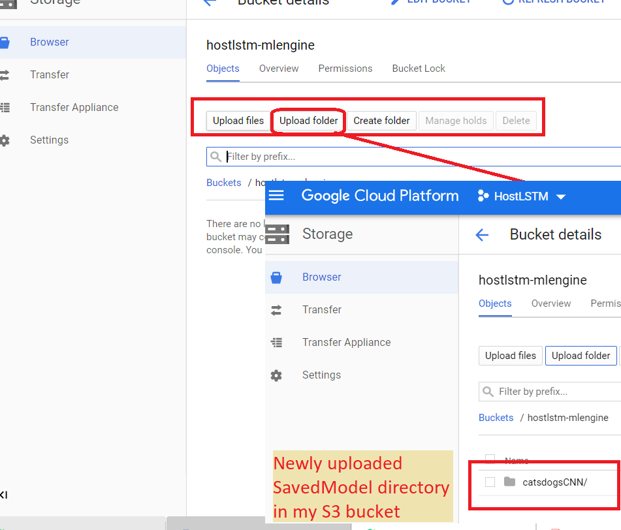Switch to the Bucket Lock tab

(x=419, y=69)
